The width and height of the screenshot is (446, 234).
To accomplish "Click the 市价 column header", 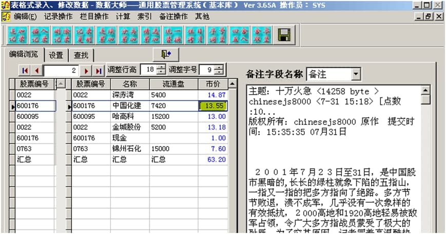I will (212, 83).
